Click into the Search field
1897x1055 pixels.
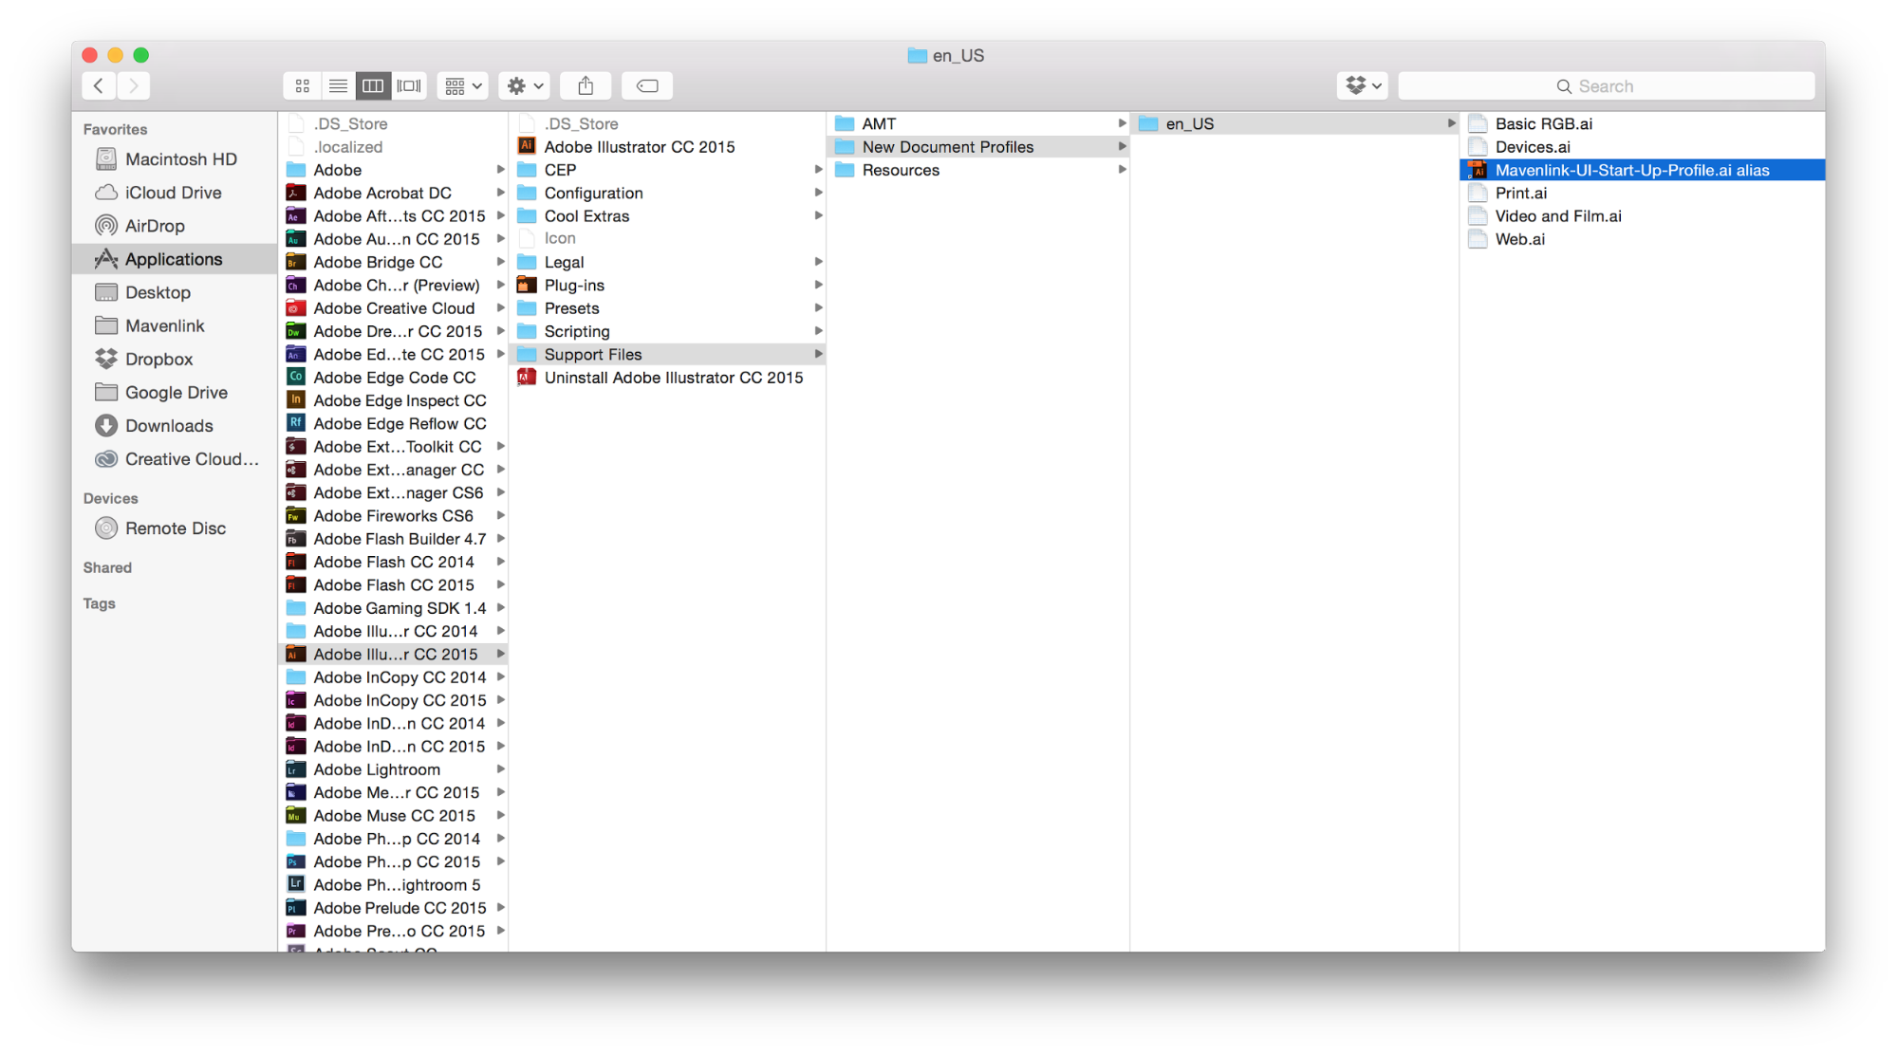pyautogui.click(x=1606, y=86)
